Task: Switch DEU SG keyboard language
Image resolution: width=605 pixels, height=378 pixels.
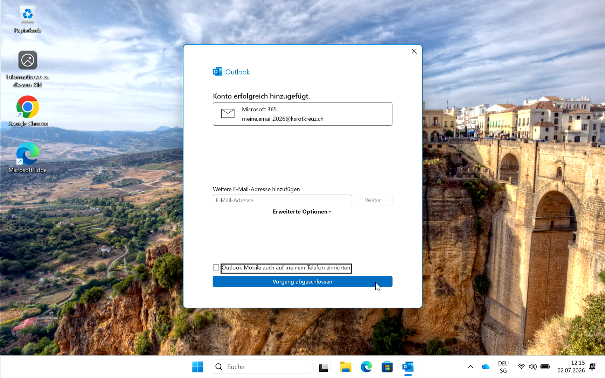Action: [503, 367]
